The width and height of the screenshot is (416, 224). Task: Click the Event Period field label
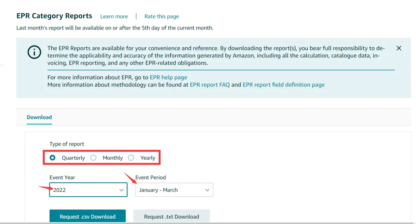[x=151, y=177]
